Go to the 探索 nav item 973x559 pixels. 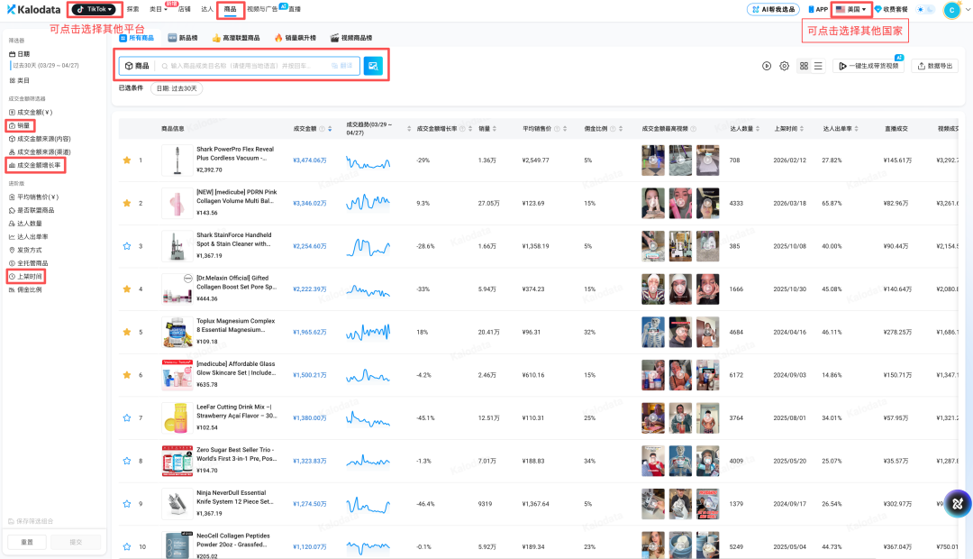tap(132, 9)
